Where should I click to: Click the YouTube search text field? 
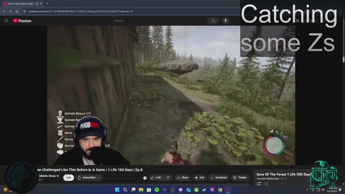(160, 20)
